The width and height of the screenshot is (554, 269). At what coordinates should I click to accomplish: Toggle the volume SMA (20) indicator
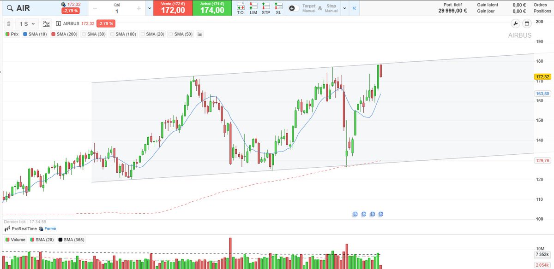click(x=42, y=240)
